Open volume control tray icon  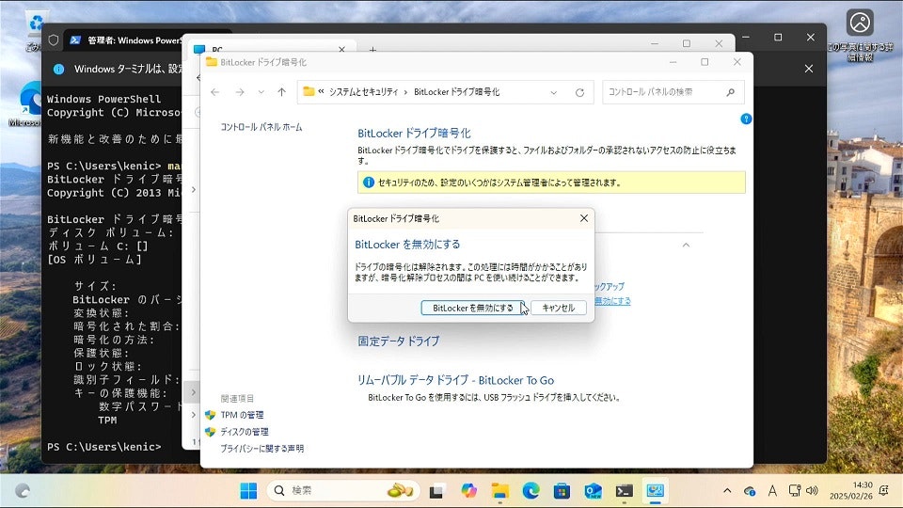[x=812, y=491]
